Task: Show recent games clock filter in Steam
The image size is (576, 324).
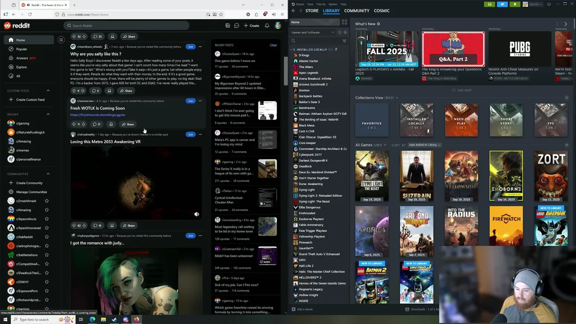Action: 339,32
